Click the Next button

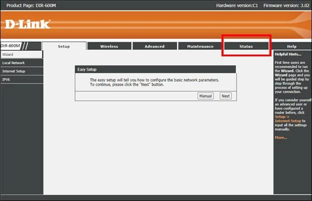(x=225, y=96)
